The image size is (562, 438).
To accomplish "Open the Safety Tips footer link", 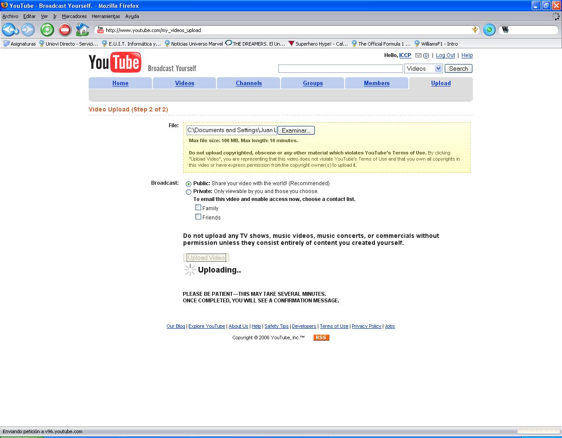I will (x=277, y=326).
